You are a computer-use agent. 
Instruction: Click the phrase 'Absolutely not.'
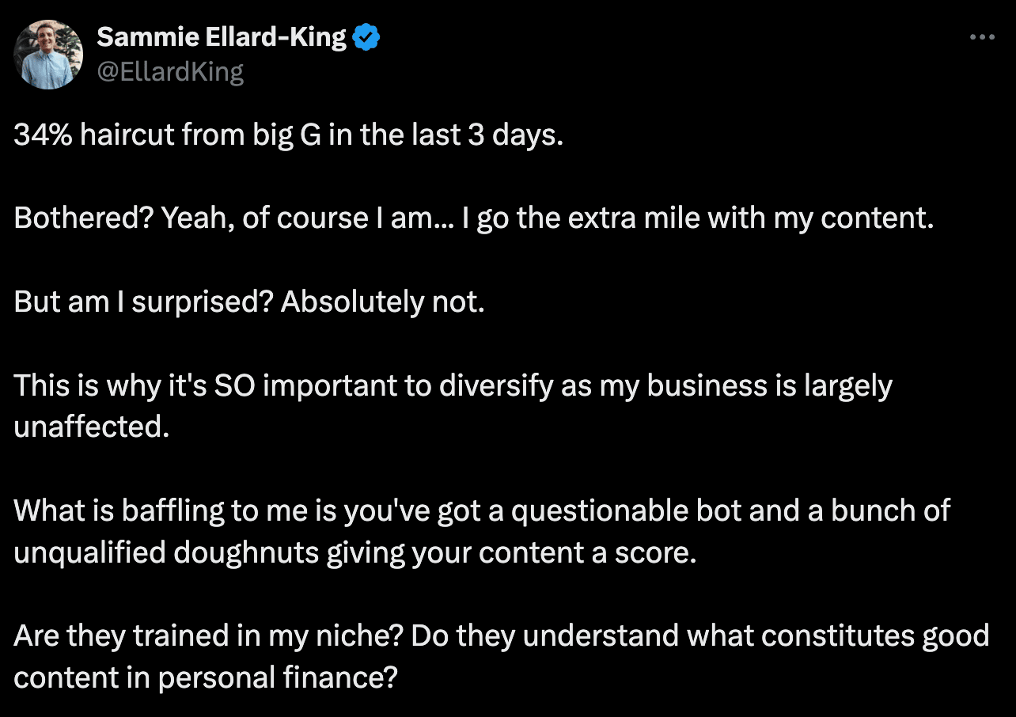(x=382, y=302)
